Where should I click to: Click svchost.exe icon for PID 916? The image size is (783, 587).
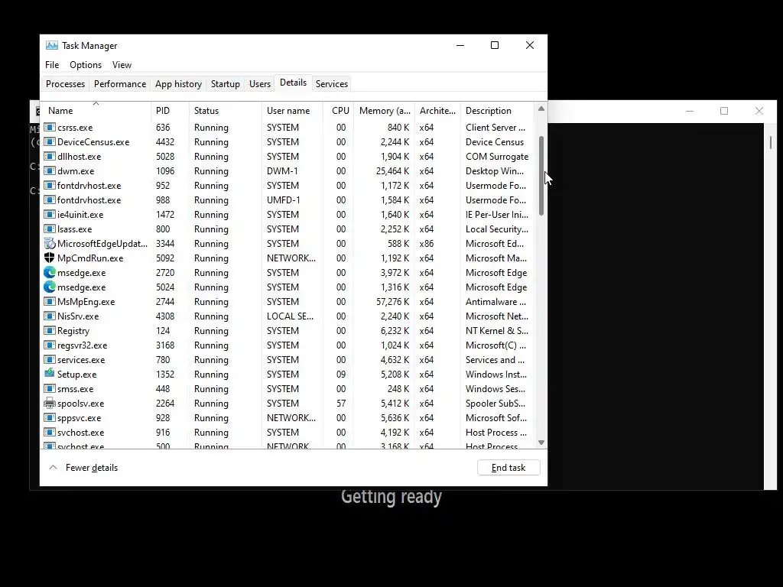coord(50,433)
